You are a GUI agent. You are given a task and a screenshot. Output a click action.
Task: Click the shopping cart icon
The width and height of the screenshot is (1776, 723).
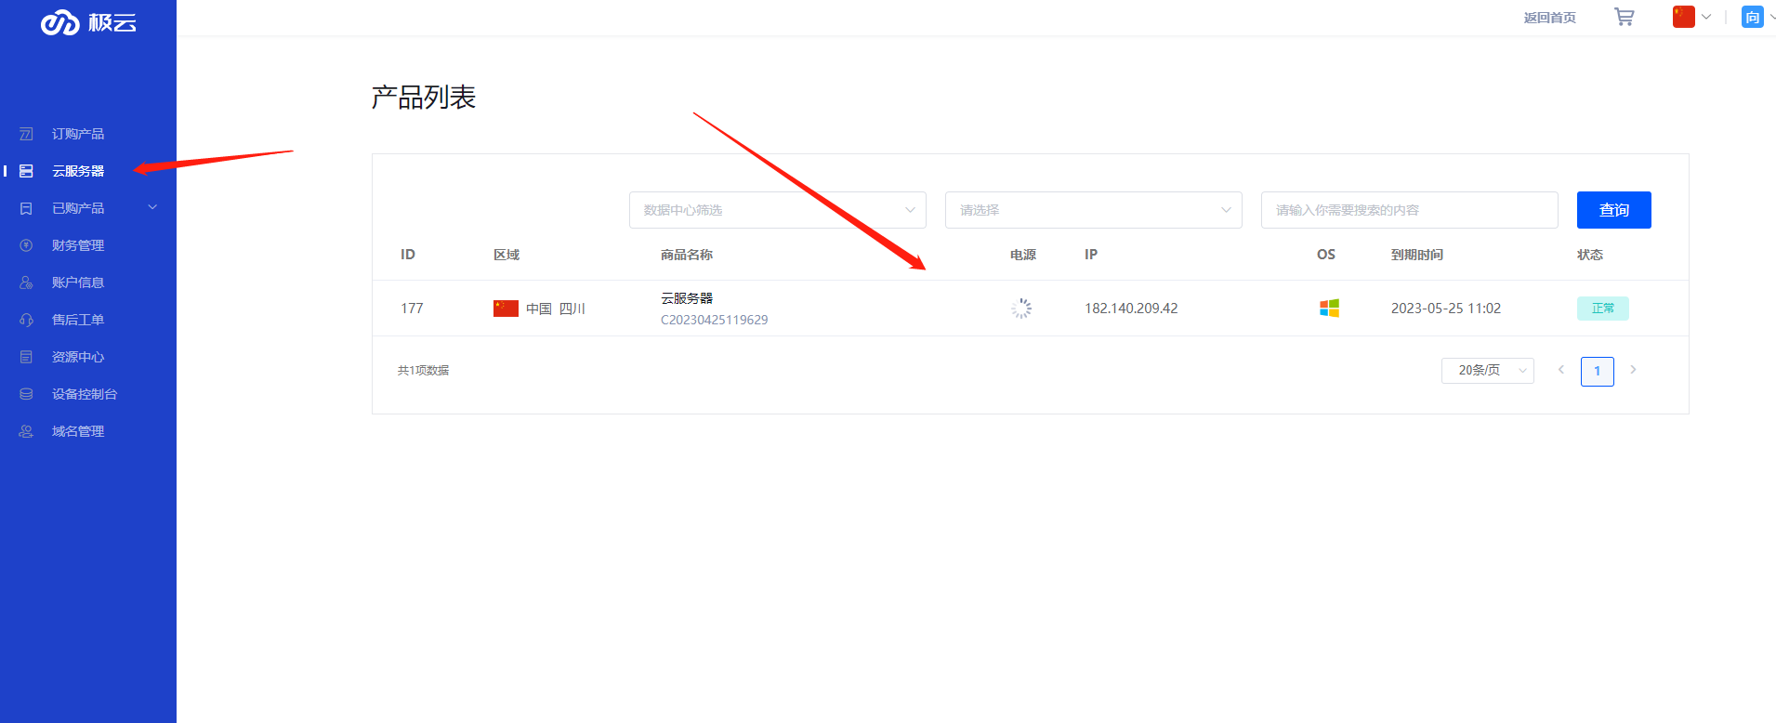click(x=1624, y=17)
